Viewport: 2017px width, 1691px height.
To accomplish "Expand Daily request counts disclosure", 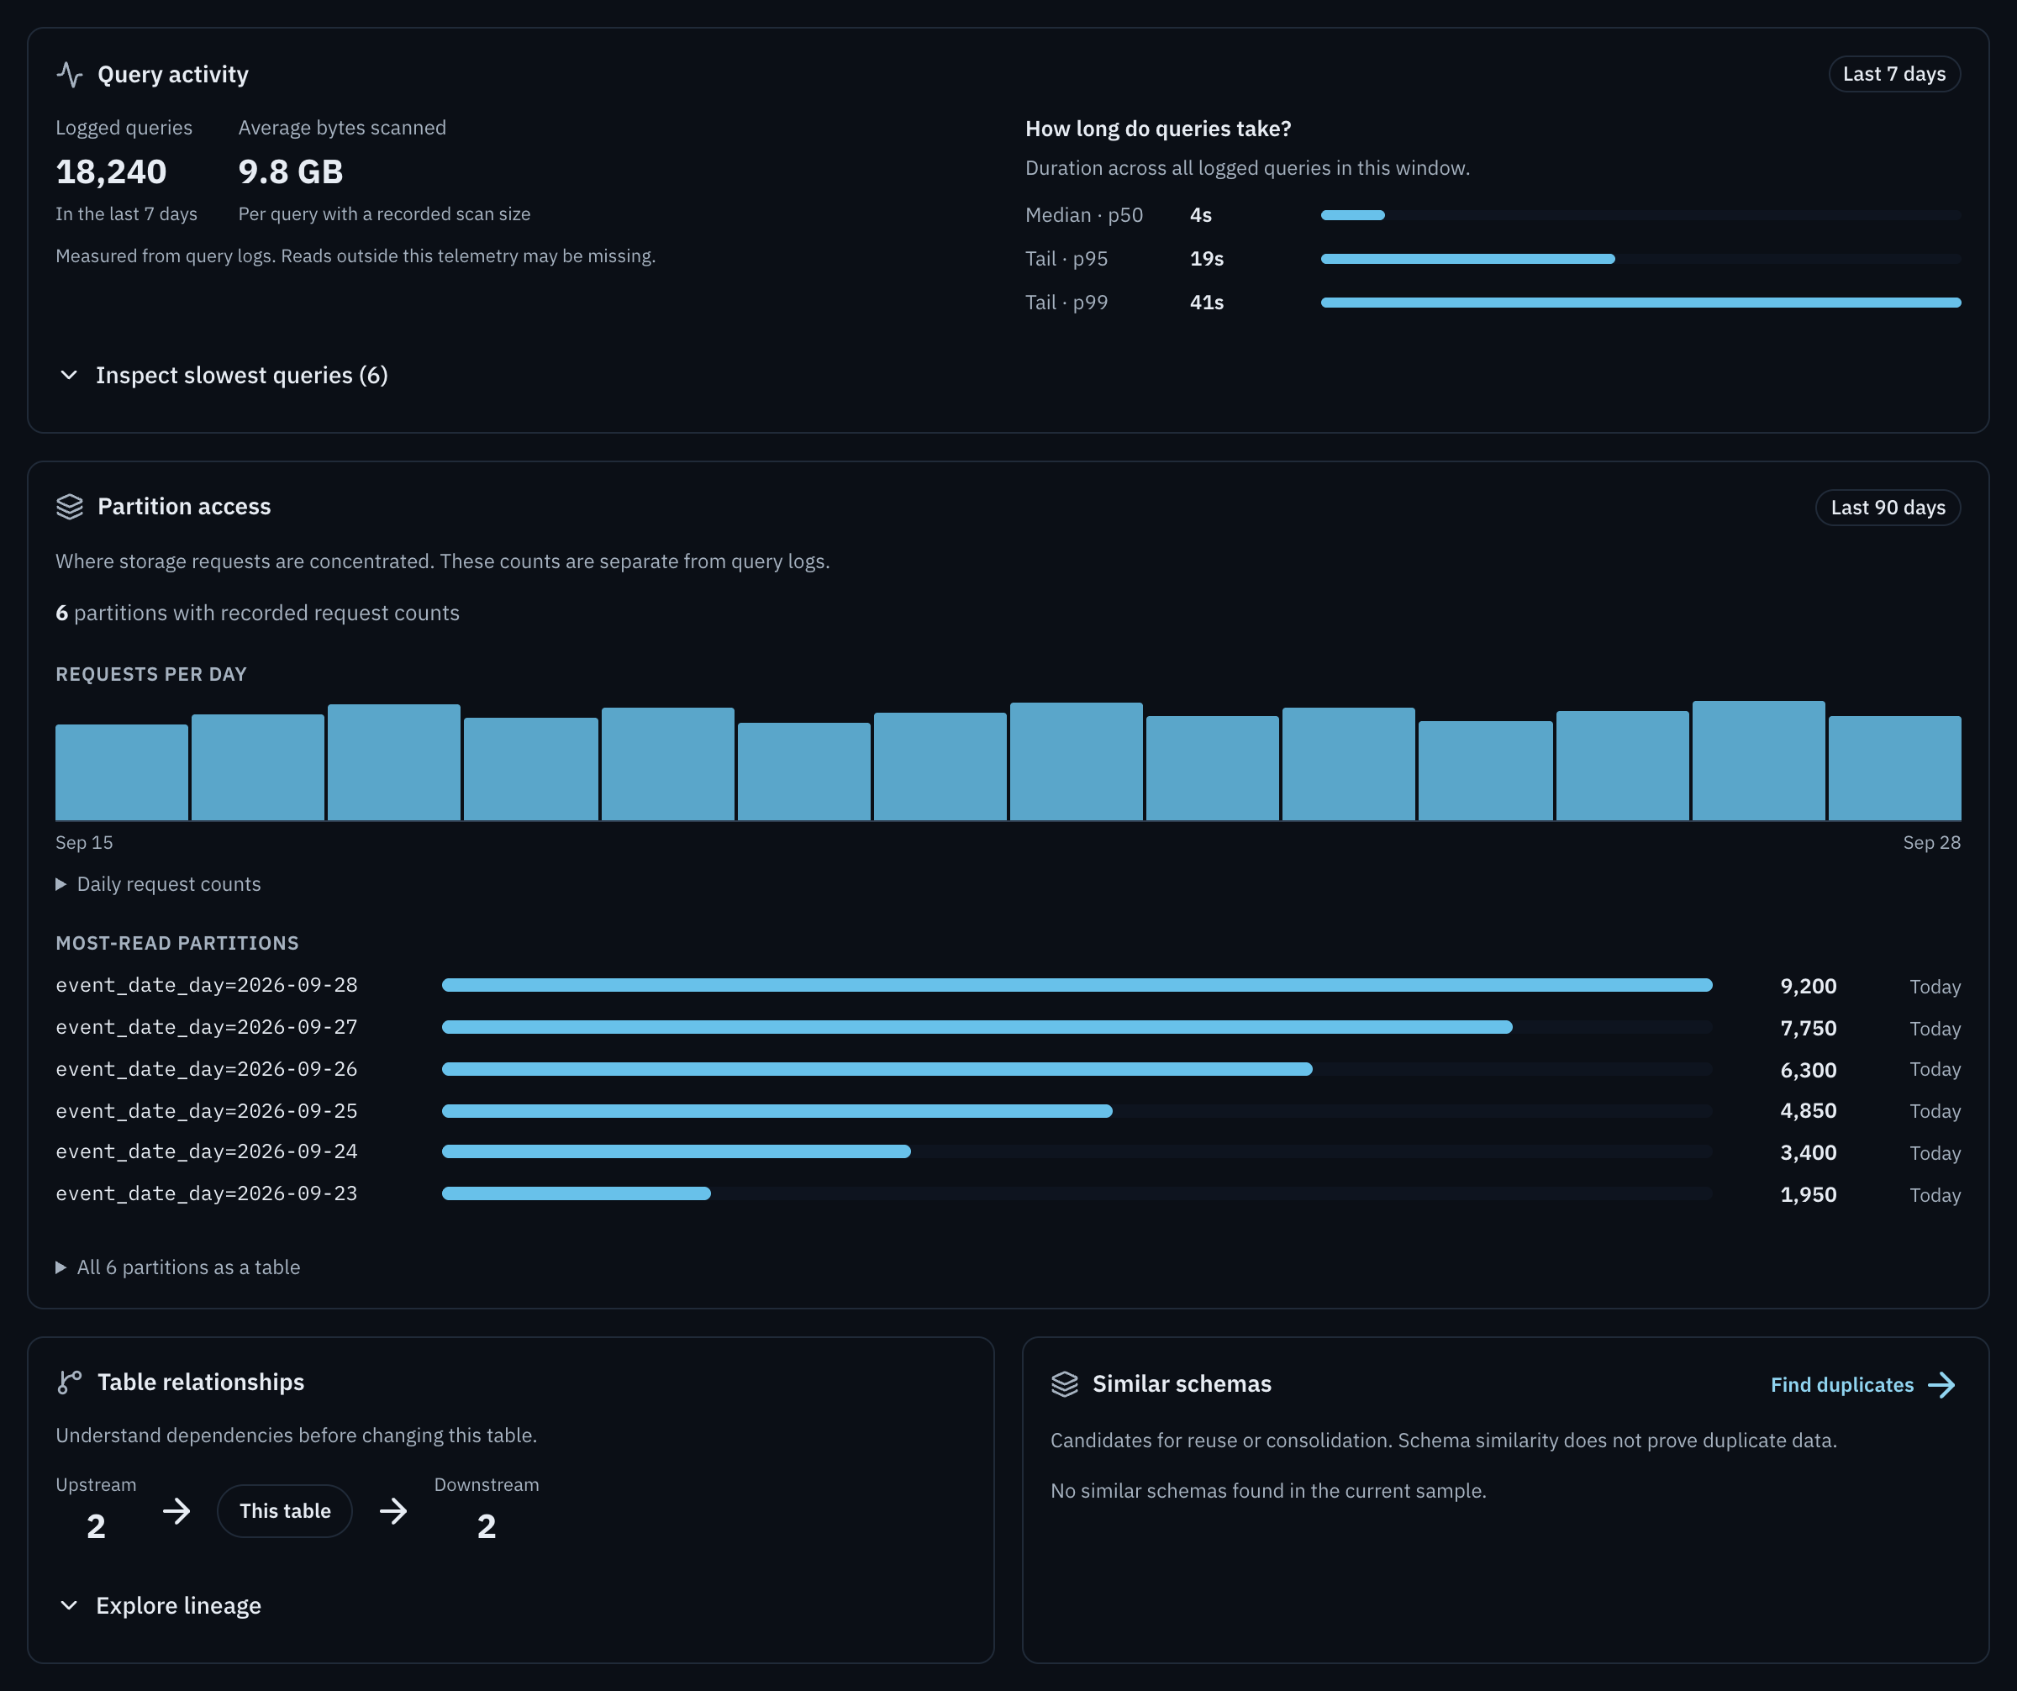I will coord(159,884).
